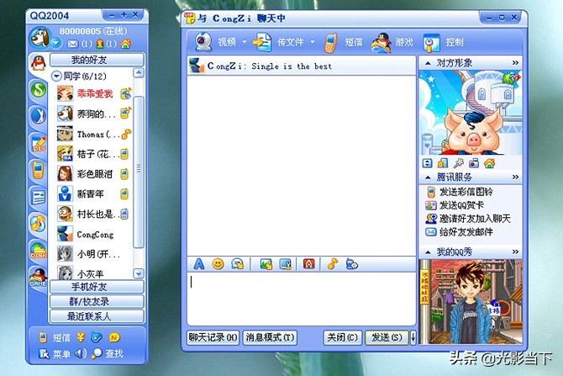
Task: Open the 我的好友 tab in QQ2004
Action: pyautogui.click(x=97, y=60)
